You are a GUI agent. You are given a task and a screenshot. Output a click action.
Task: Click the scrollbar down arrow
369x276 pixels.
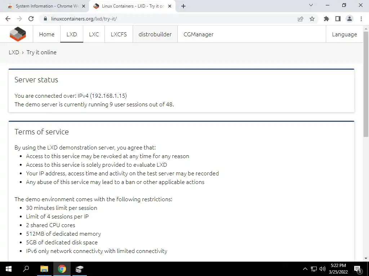pos(366,258)
